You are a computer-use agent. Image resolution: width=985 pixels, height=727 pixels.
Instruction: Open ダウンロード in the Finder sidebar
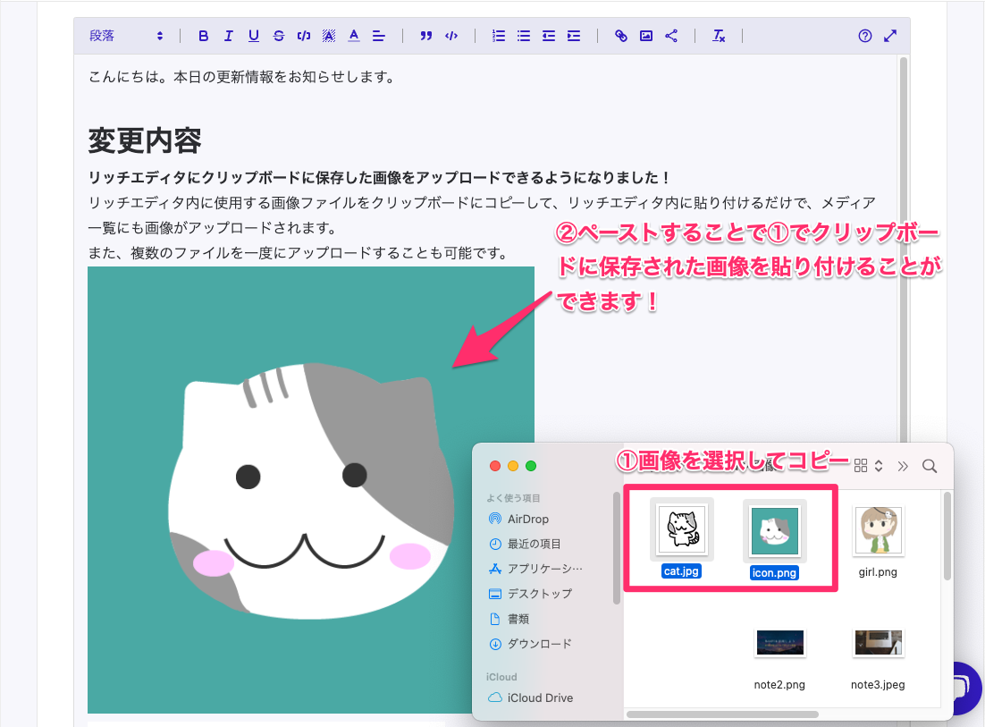(x=539, y=644)
